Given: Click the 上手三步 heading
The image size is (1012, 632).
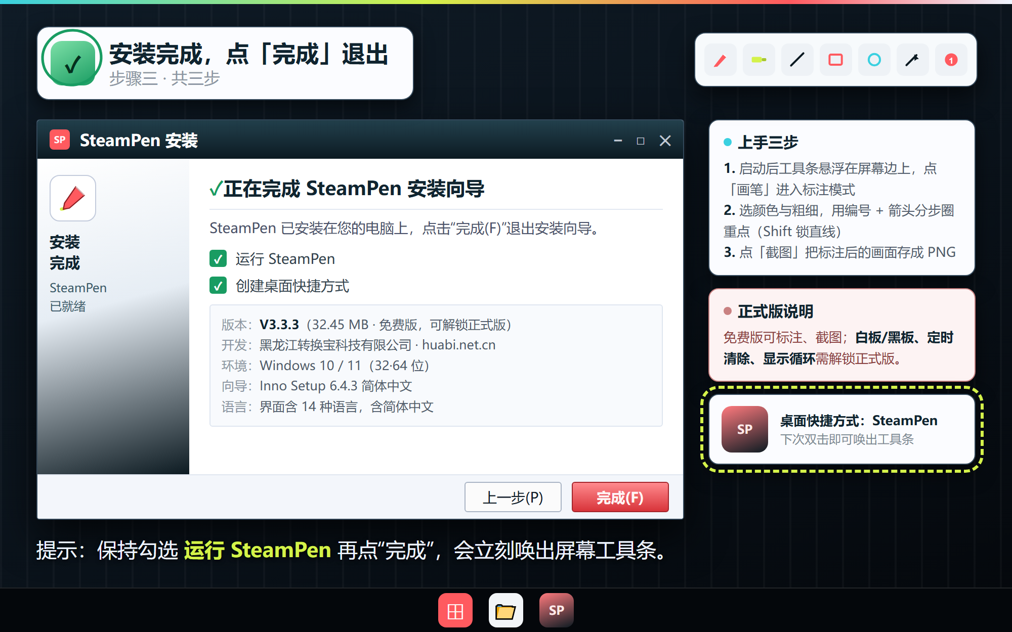Looking at the screenshot, I should (768, 143).
